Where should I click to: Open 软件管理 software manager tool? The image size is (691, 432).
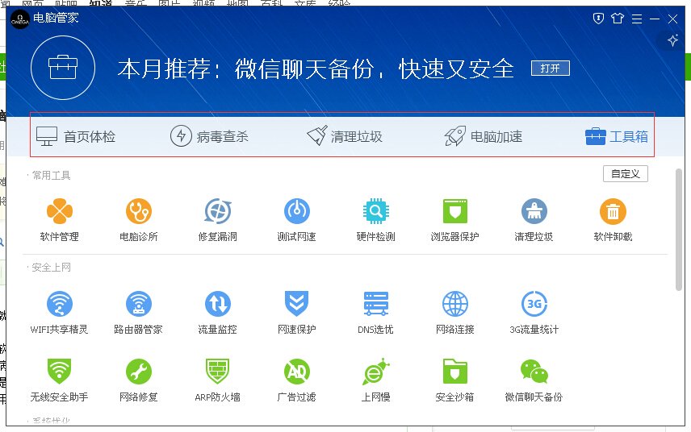pyautogui.click(x=60, y=219)
